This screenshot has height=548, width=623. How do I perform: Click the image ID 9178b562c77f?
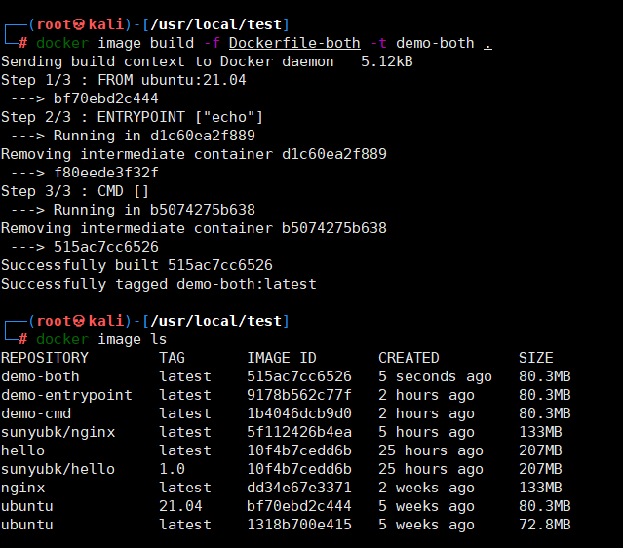[299, 396]
